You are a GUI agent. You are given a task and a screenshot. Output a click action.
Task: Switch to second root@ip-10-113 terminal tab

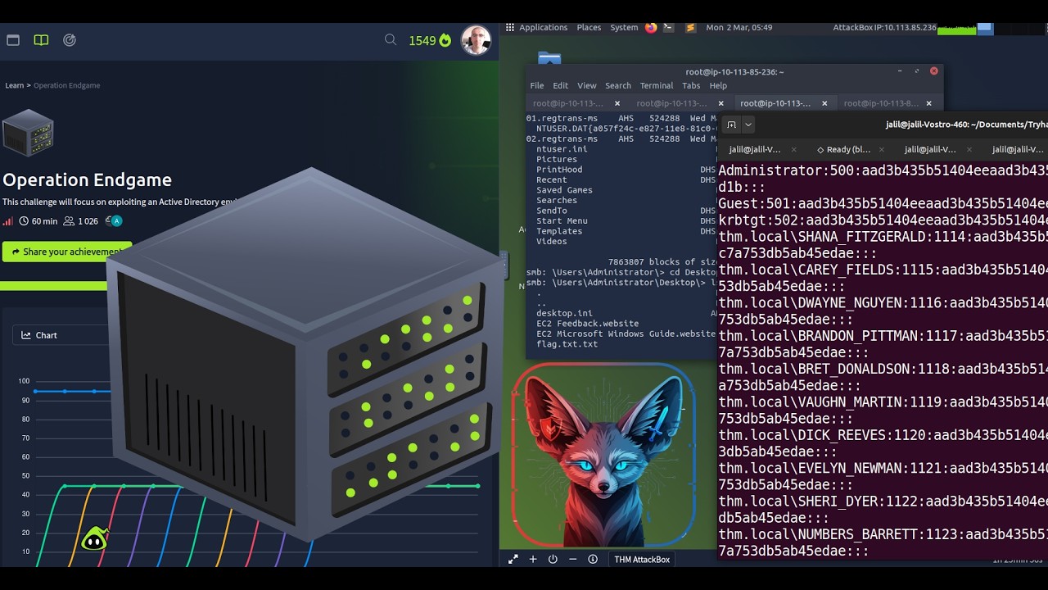(x=671, y=103)
